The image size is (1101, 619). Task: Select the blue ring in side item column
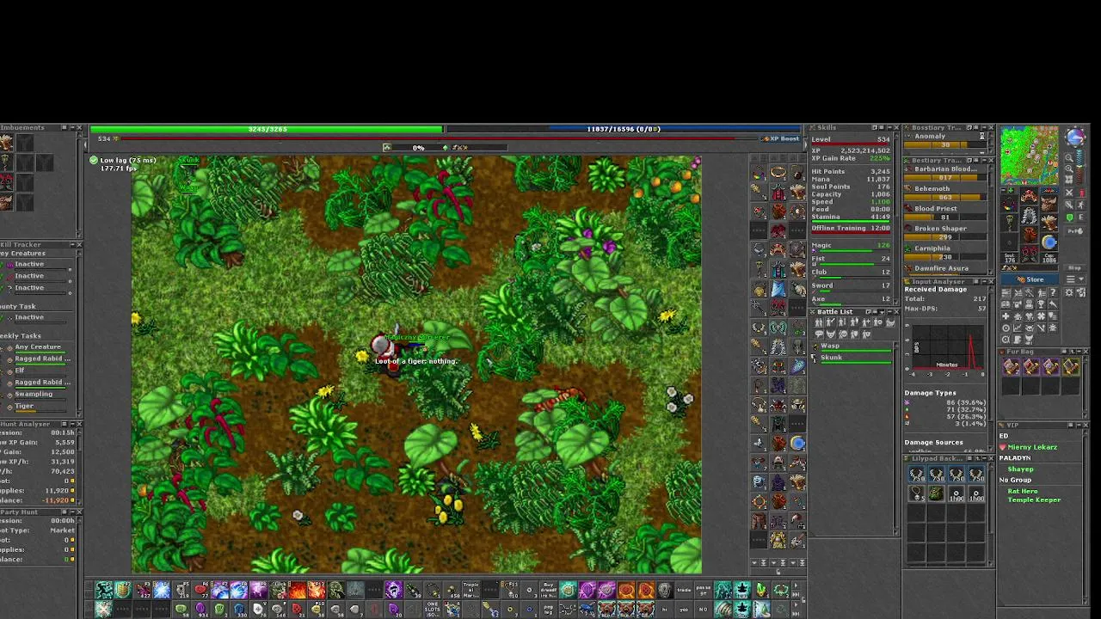[797, 443]
